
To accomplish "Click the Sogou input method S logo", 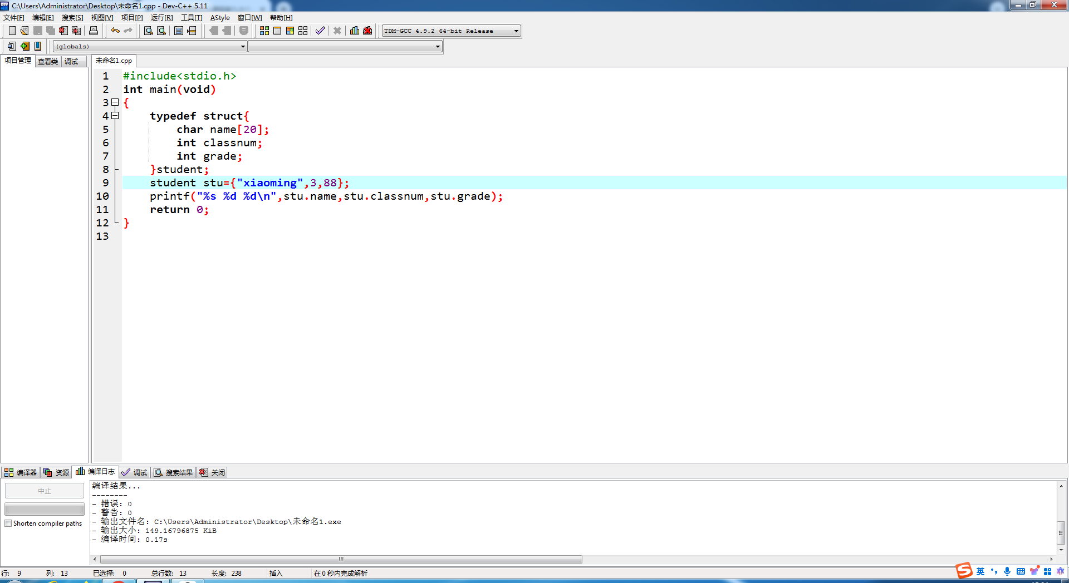I will (x=964, y=571).
